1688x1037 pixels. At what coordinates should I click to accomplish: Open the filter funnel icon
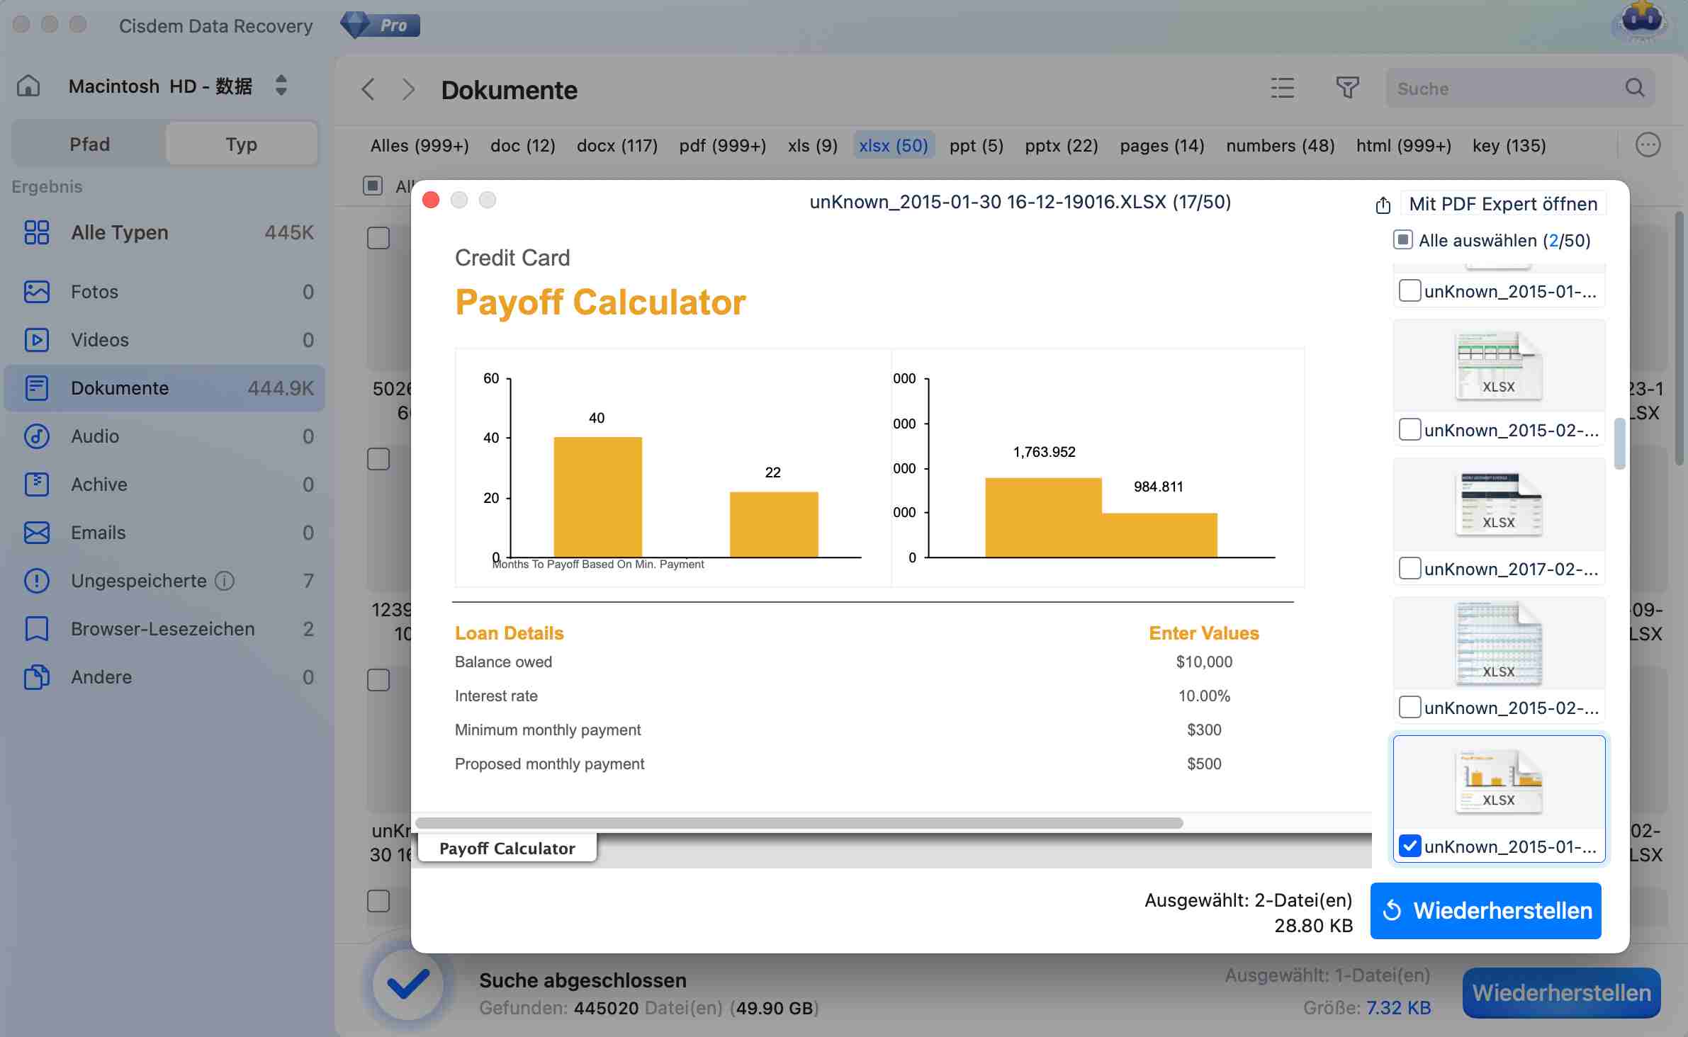pos(1346,88)
